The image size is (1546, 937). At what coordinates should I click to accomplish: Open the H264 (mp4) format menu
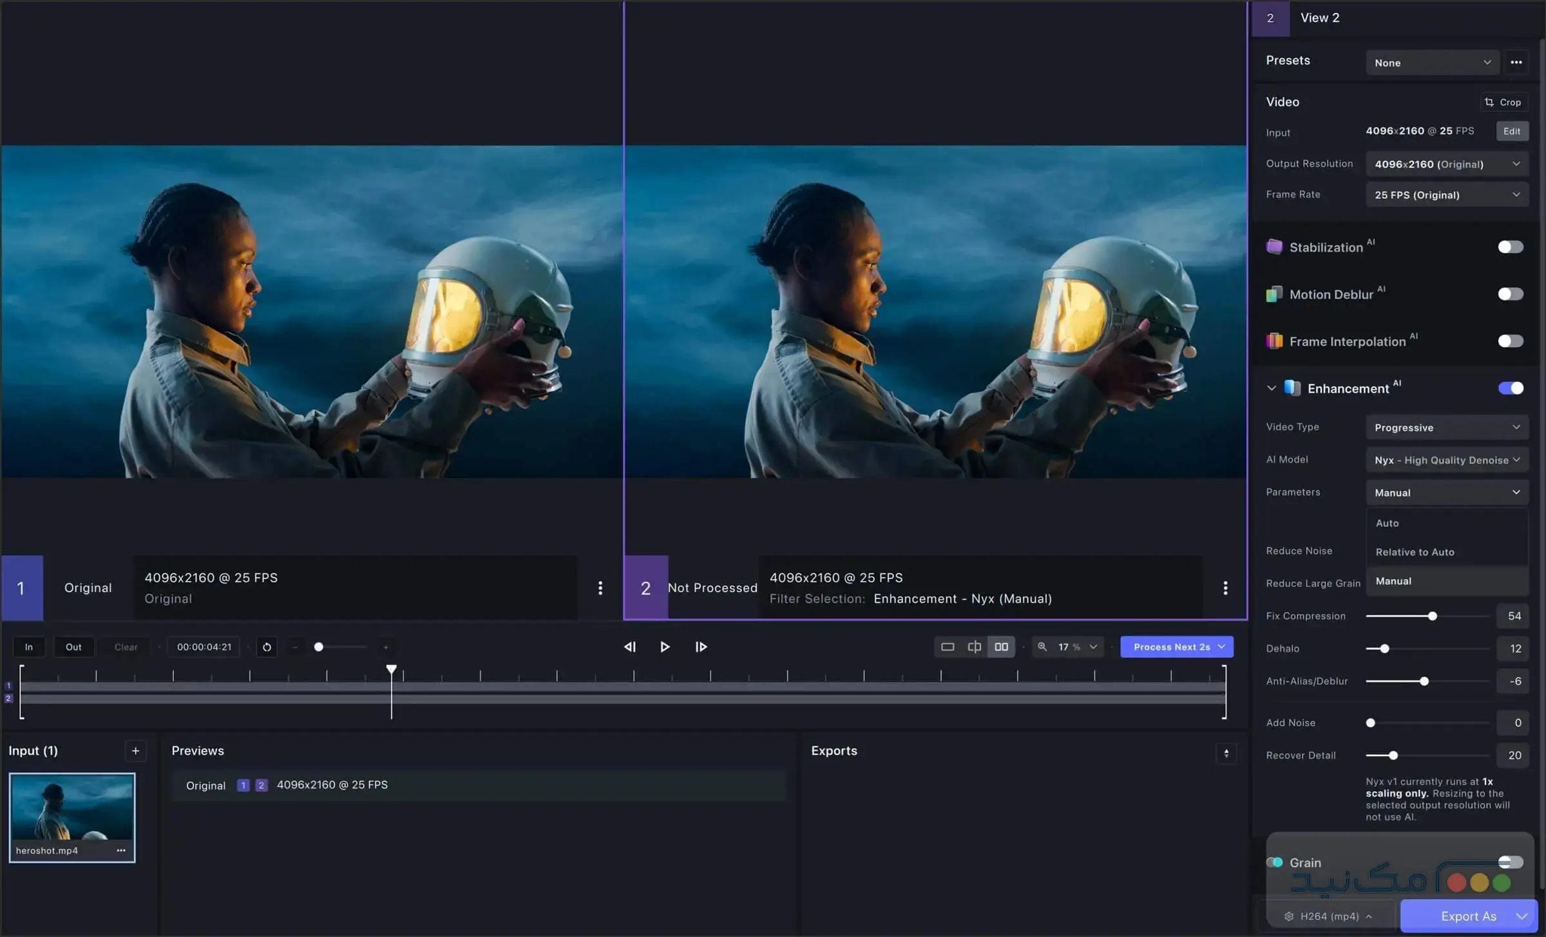1330,916
